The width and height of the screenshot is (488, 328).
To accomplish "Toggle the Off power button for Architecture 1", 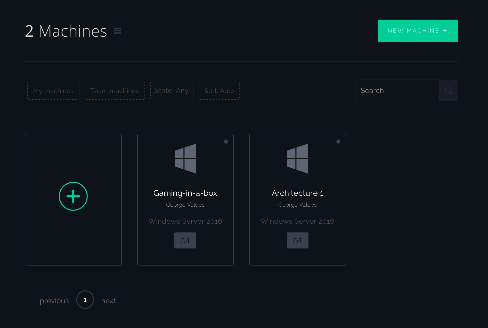I will coord(298,240).
